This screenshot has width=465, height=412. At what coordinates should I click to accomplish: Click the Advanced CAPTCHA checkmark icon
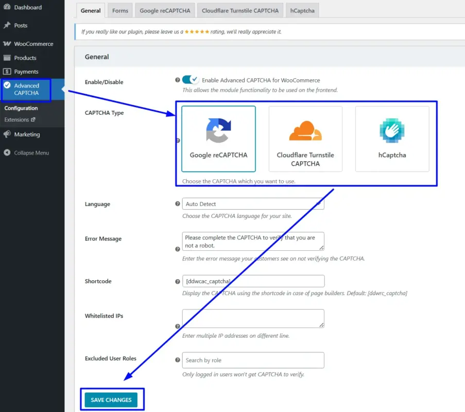coord(7,85)
